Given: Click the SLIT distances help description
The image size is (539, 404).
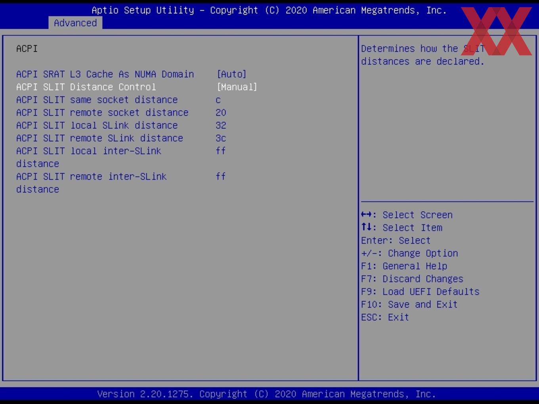Looking at the screenshot, I should click(423, 55).
